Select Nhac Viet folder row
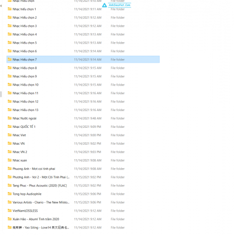 pyautogui.click(x=83, y=135)
